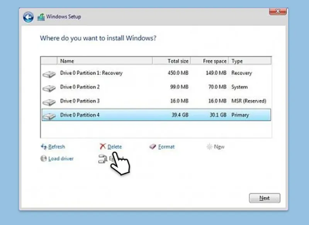Select the Drive 0 Partition 2 row
309x225 pixels.
(x=156, y=87)
